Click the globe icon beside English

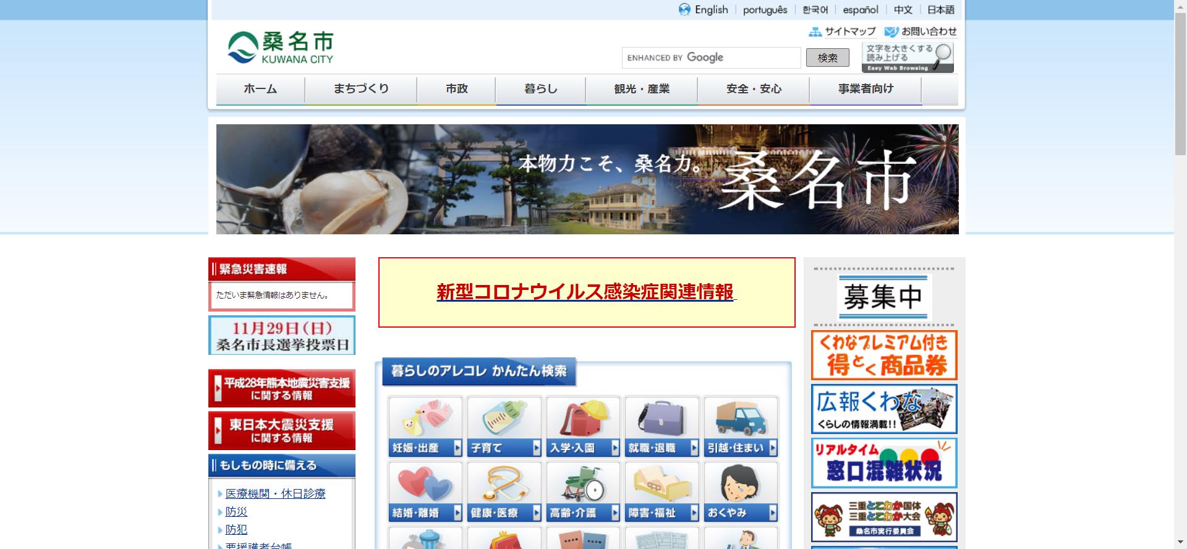click(684, 10)
